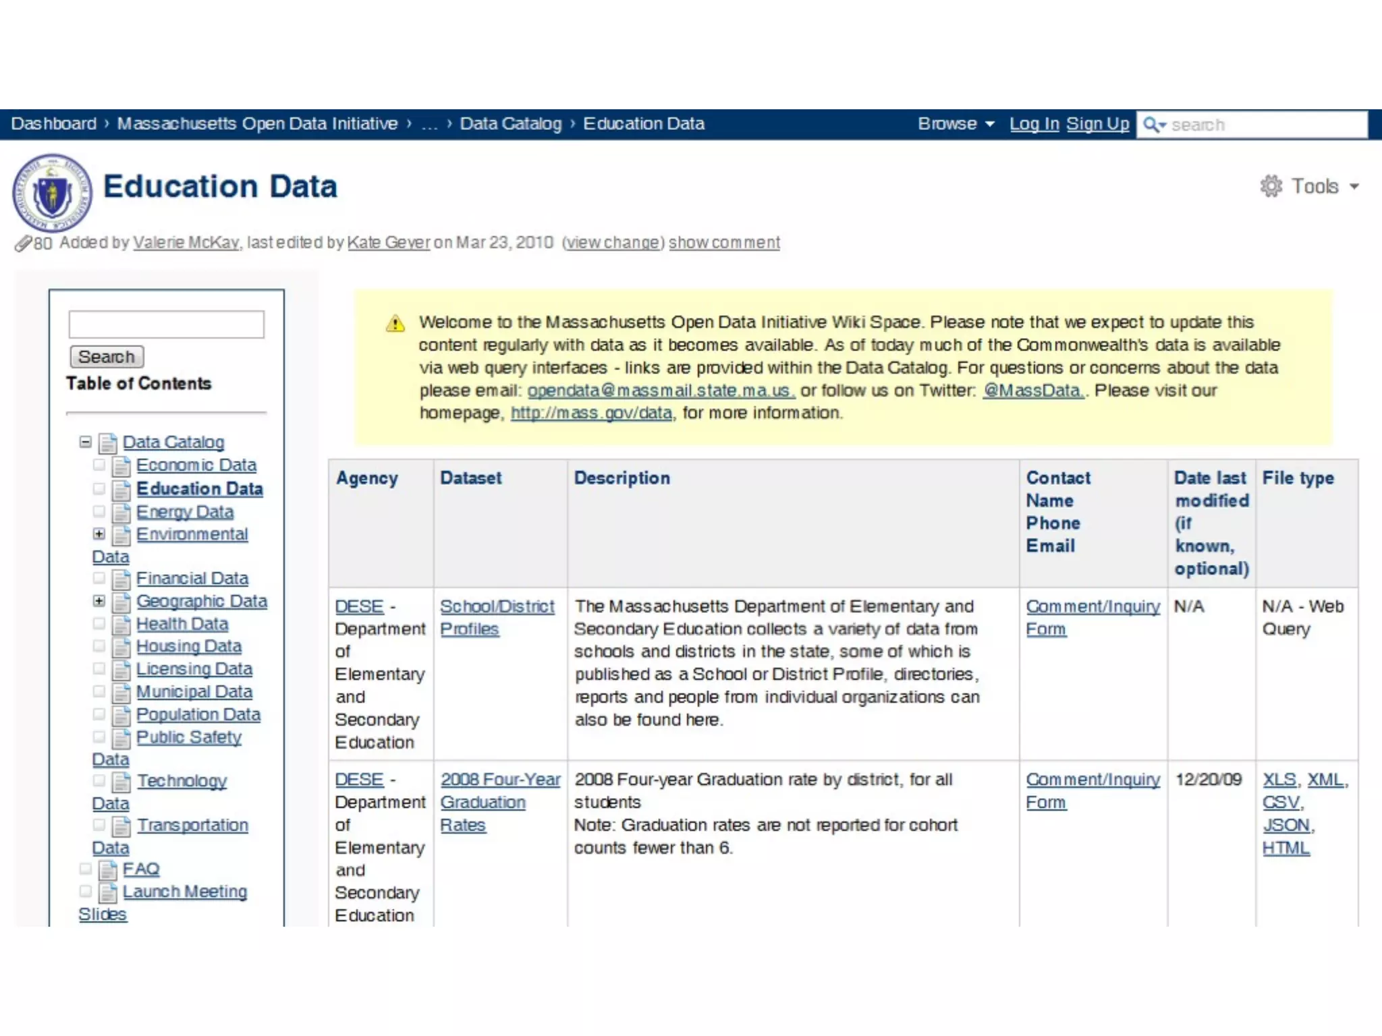Click the page icon beside Health Data
Viewport: 1382px width, 1036px height.
121,625
